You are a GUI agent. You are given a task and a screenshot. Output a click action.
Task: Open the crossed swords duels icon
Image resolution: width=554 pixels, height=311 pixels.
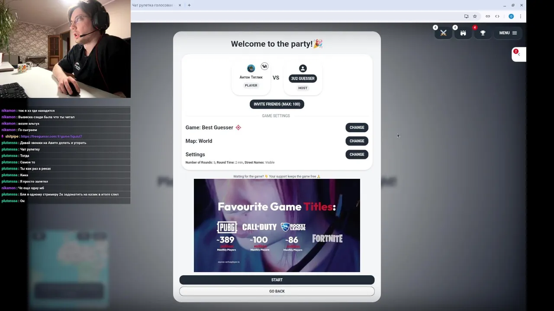click(443, 33)
